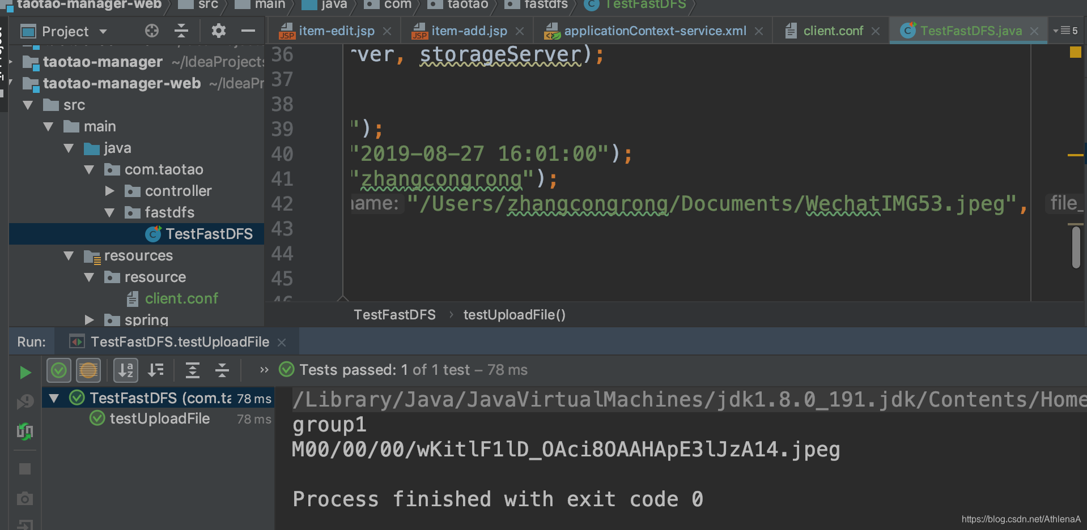Click the uploaded file path output line
The height and width of the screenshot is (530, 1087).
(566, 450)
